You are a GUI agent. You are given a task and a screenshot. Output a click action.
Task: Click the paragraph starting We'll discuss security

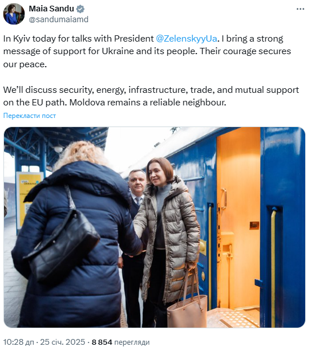[151, 96]
